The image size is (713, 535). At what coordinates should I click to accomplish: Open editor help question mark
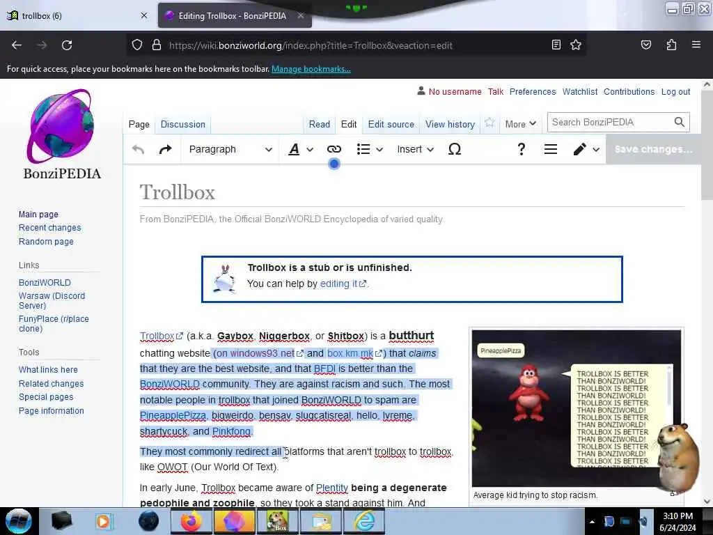click(522, 149)
